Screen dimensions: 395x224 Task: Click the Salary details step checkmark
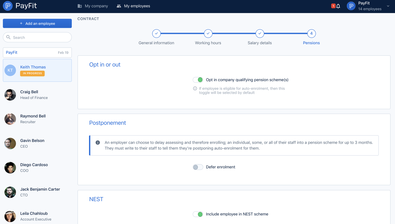[260, 34]
